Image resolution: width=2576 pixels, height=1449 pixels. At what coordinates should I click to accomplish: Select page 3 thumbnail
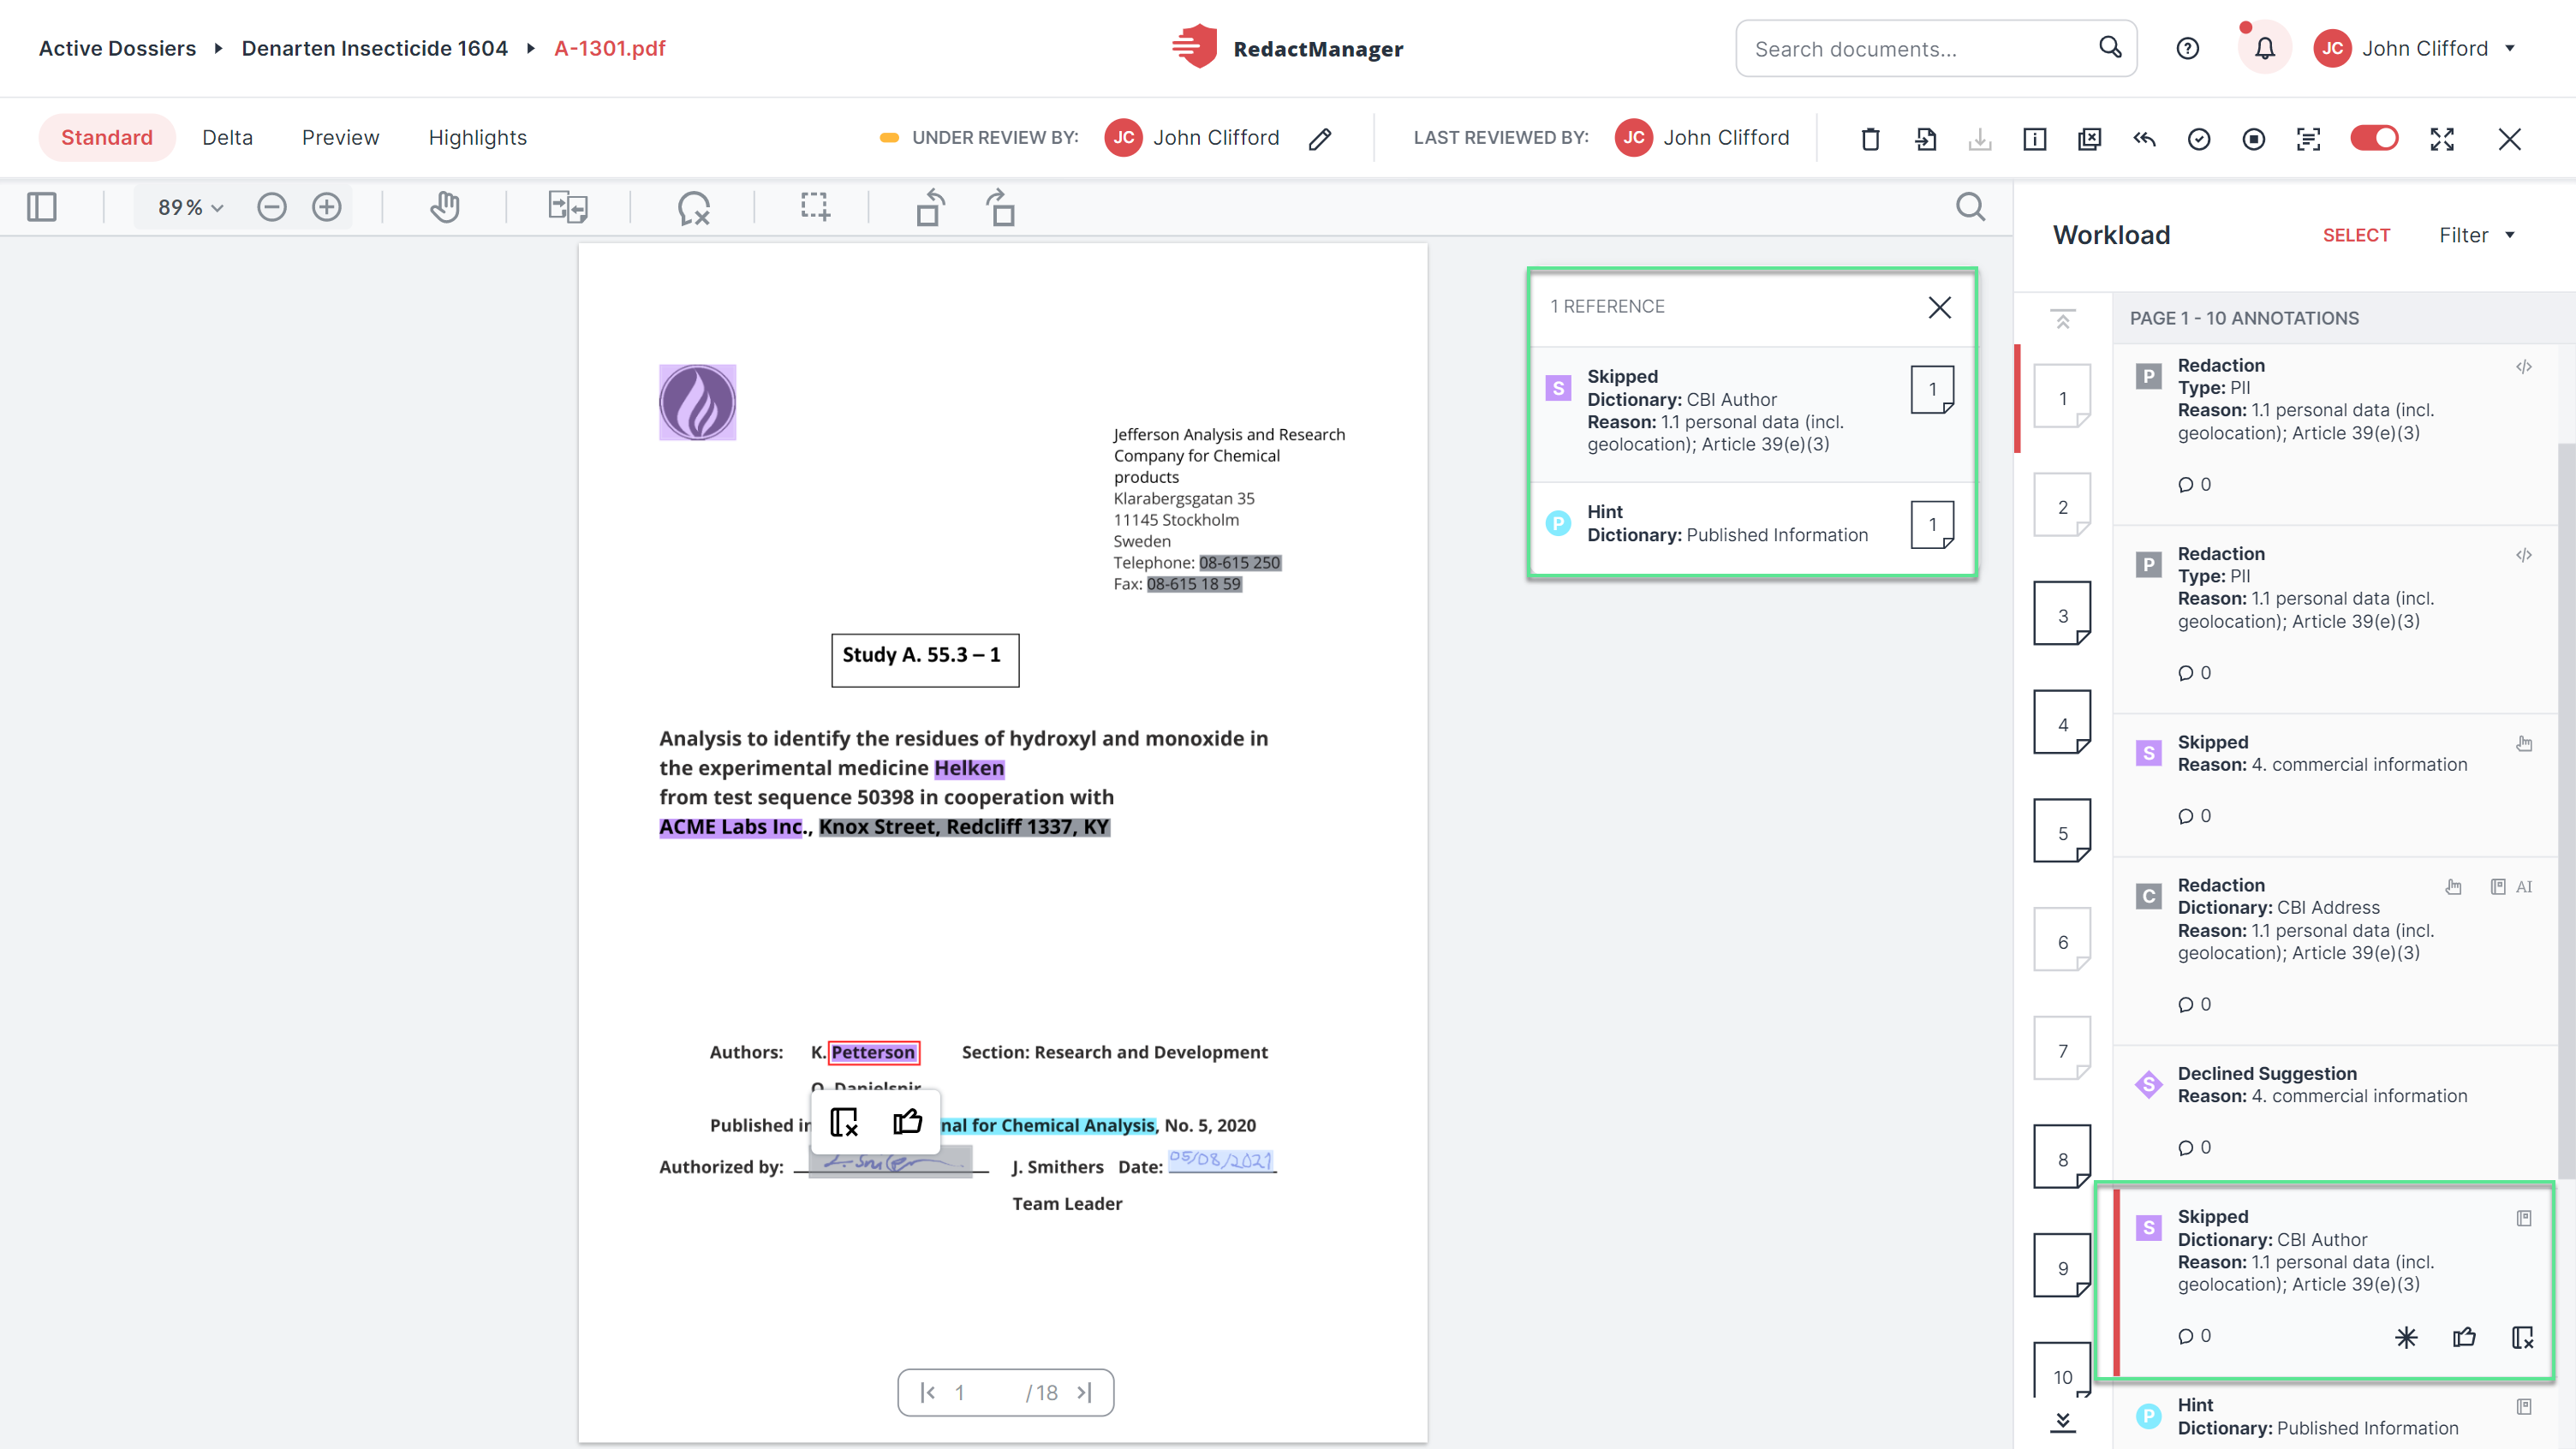tap(2062, 614)
